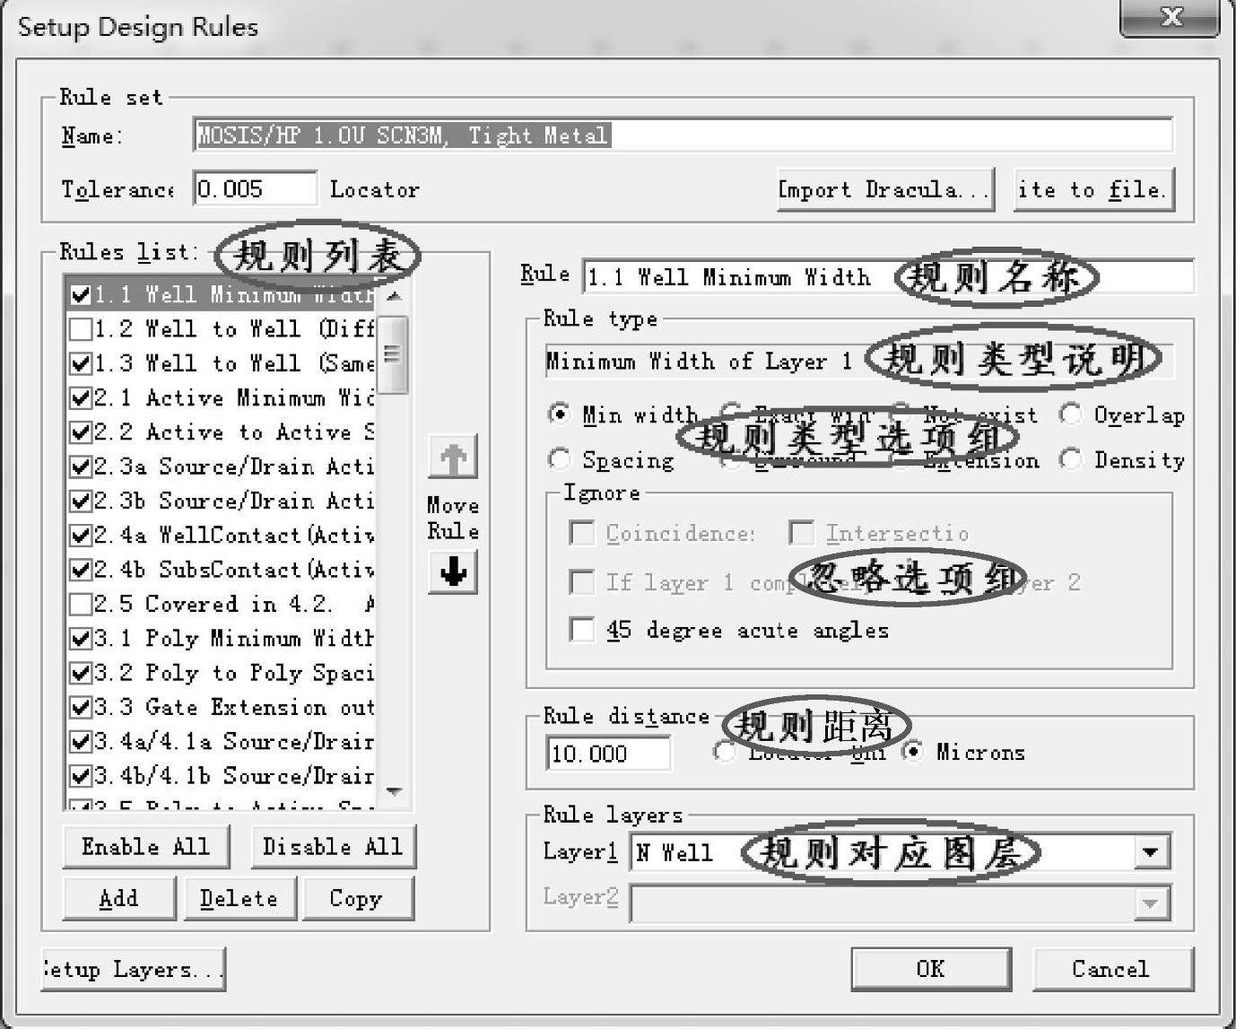Click the Move Rule down arrow
Image resolution: width=1236 pixels, height=1029 pixels.
click(453, 571)
